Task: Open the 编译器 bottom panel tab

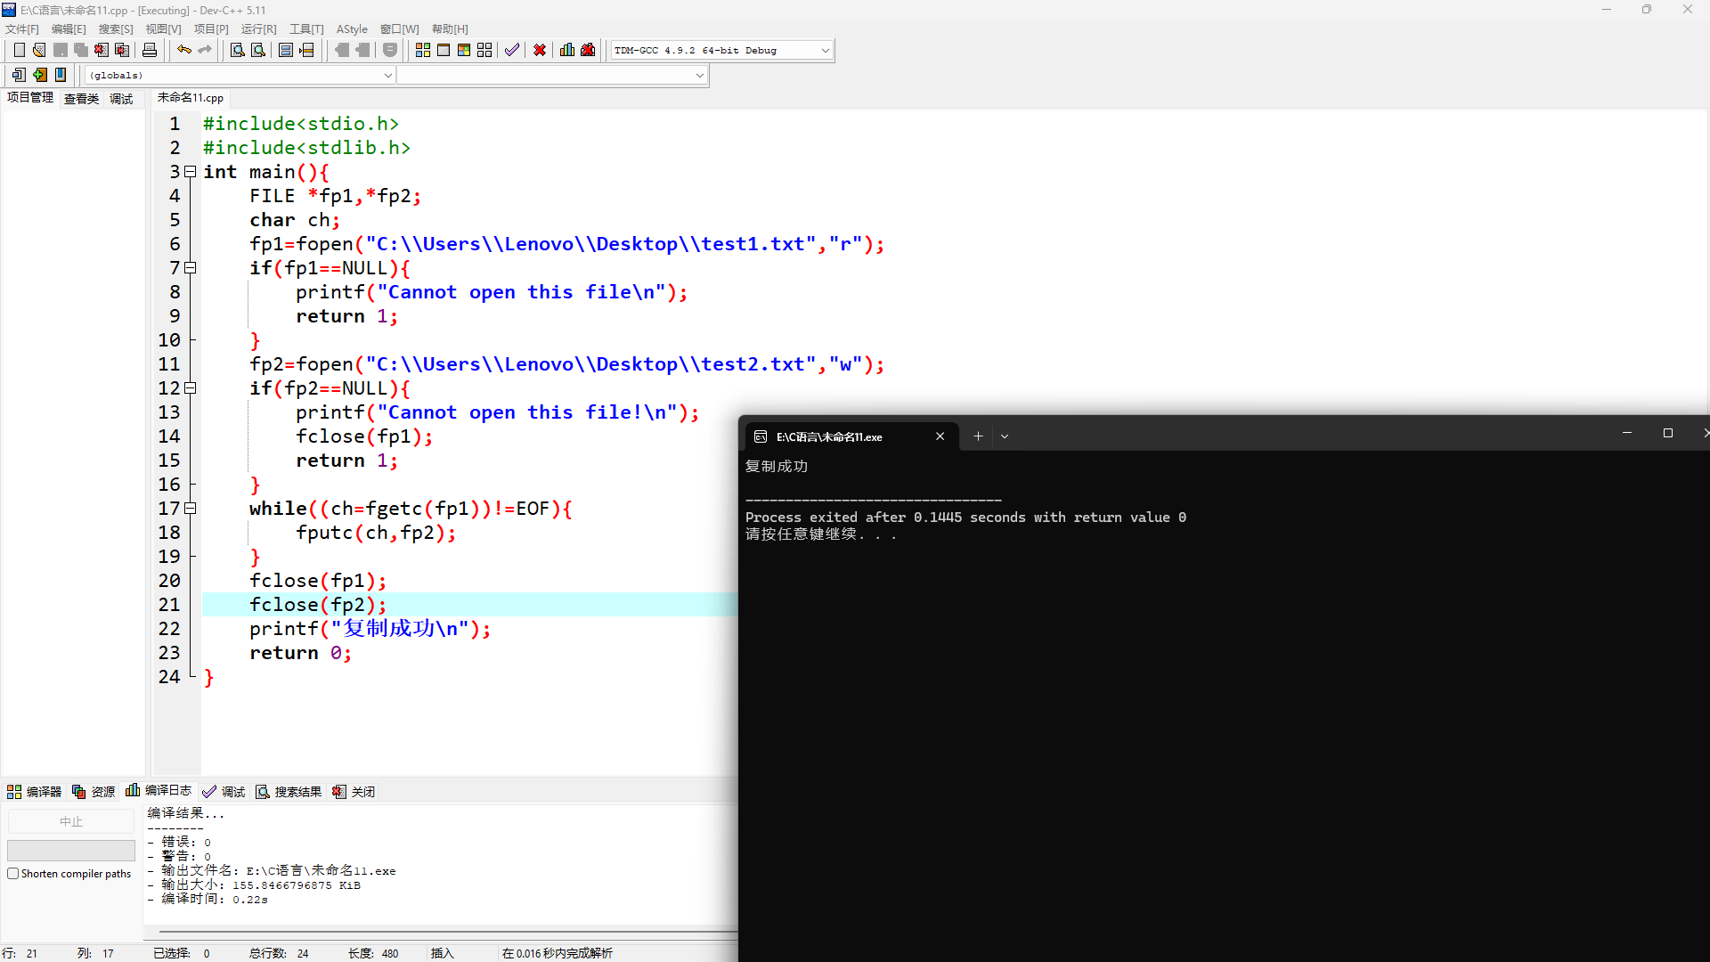Action: (x=35, y=792)
